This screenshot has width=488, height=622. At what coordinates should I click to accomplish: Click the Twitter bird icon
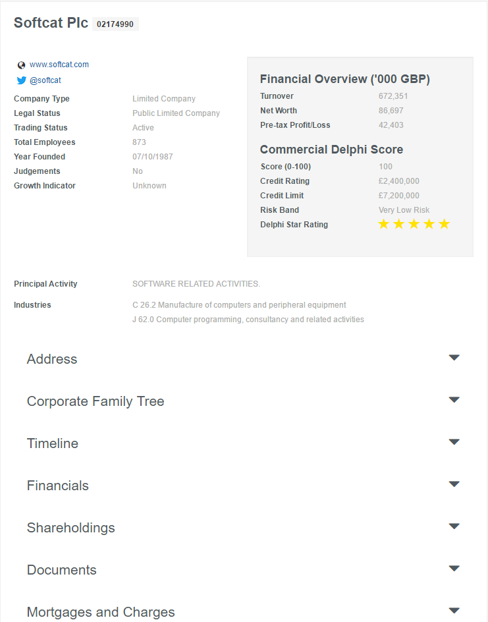pyautogui.click(x=22, y=80)
